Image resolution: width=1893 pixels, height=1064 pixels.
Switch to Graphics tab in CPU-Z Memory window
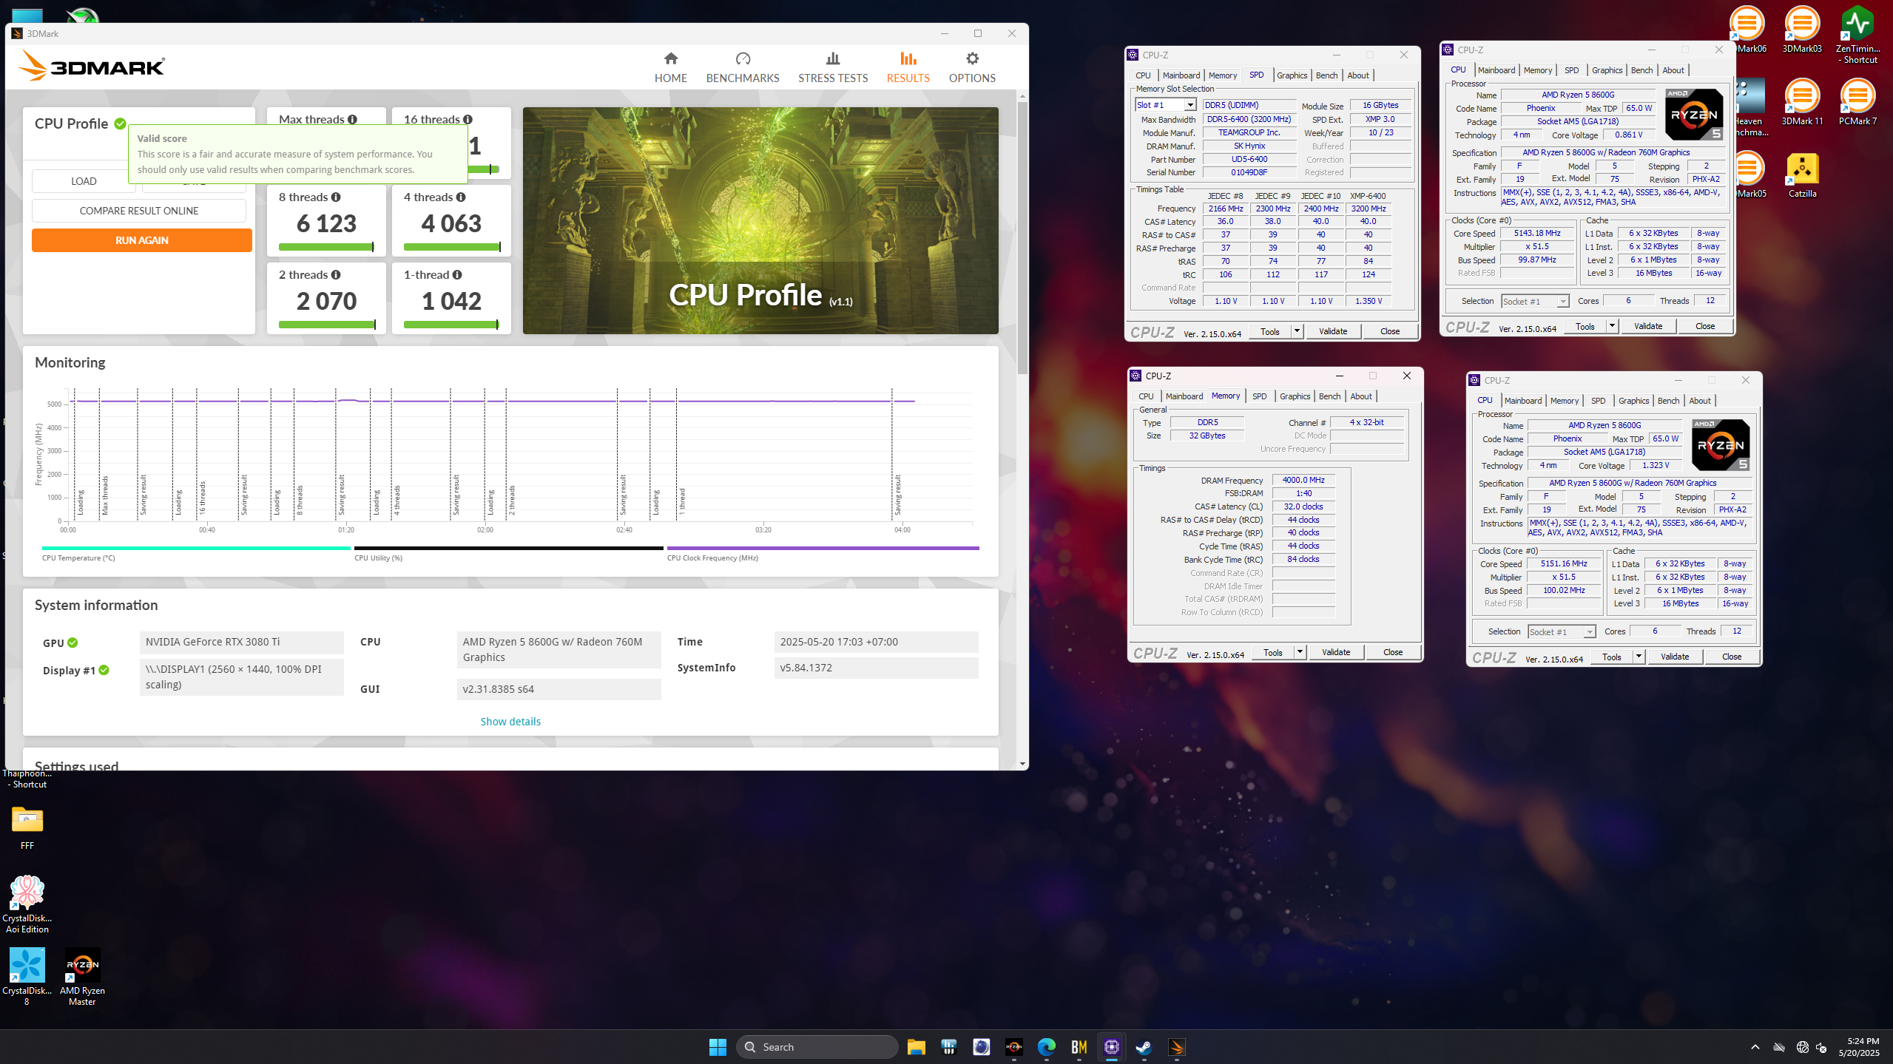coord(1295,396)
